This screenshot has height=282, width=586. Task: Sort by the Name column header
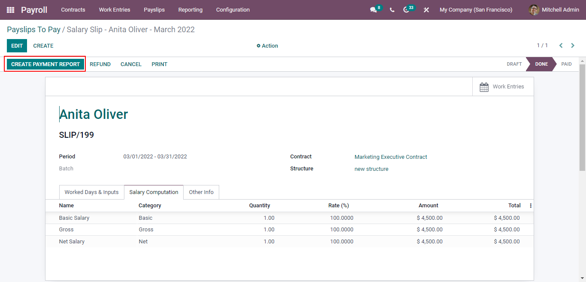pyautogui.click(x=66, y=206)
